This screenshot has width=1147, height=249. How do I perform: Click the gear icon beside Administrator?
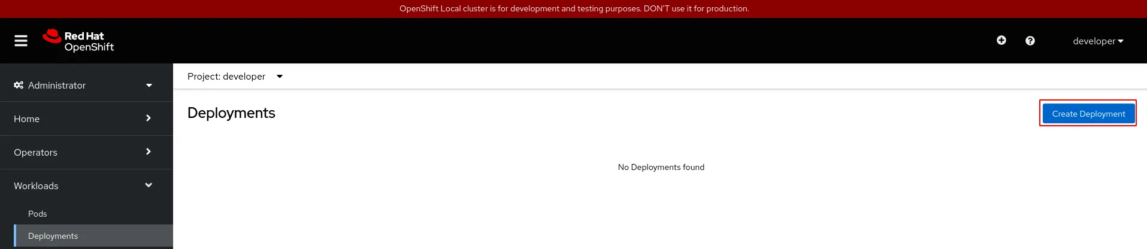coord(19,85)
